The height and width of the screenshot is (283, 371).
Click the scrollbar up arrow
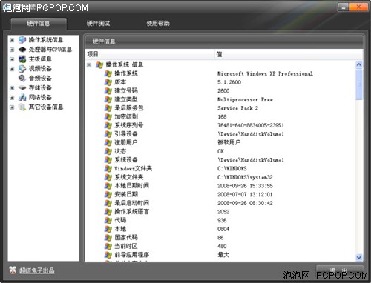click(x=359, y=64)
